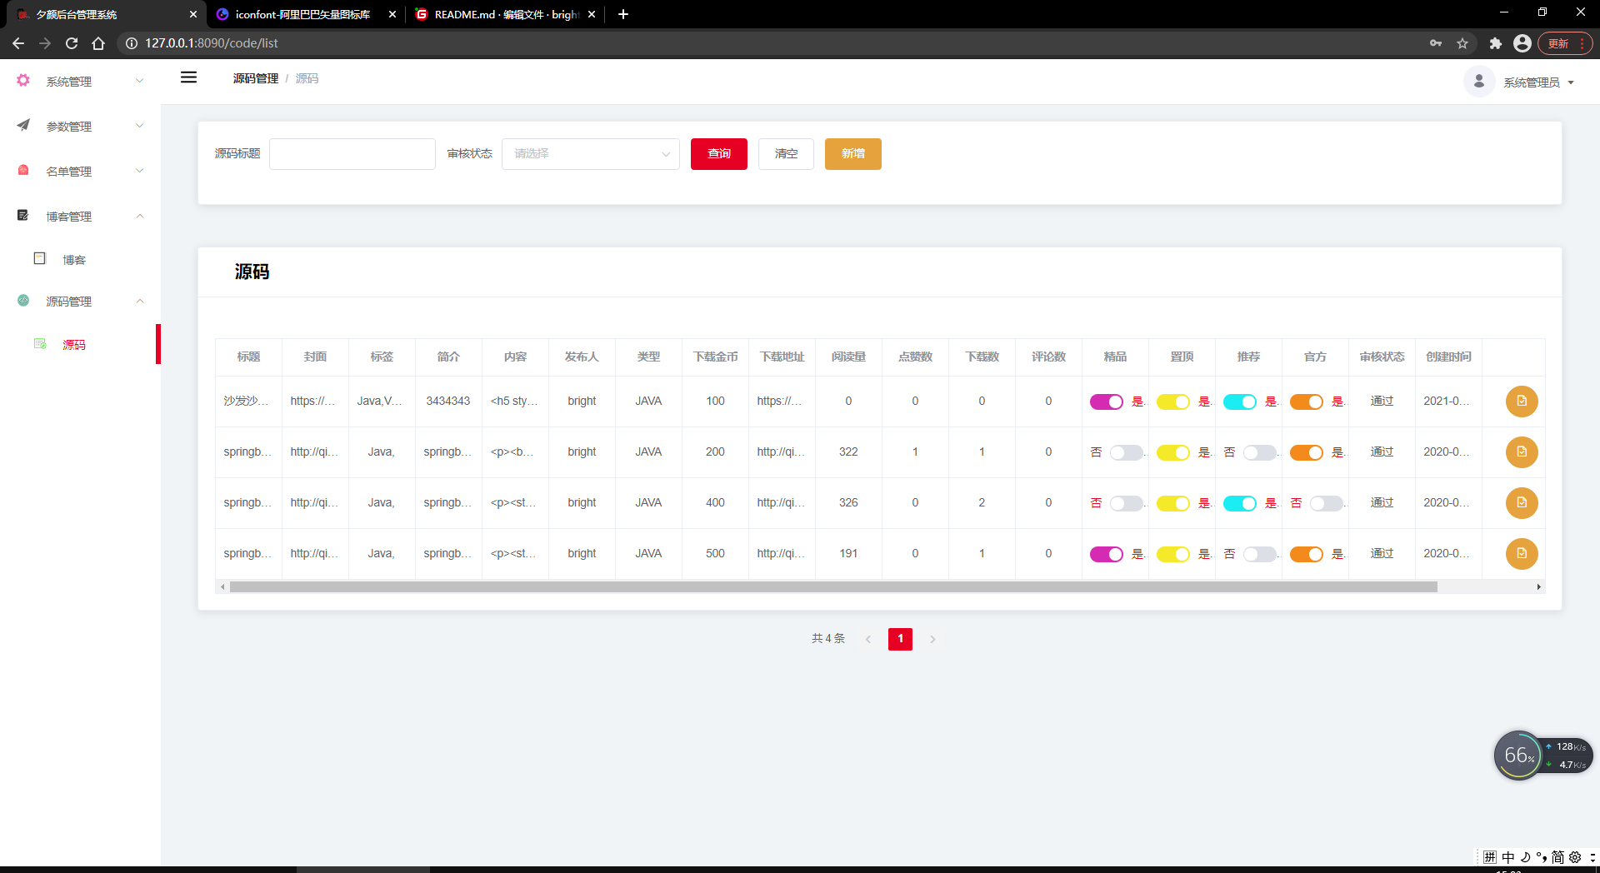Image resolution: width=1600 pixels, height=873 pixels.
Task: Close the iconfont browser tab
Action: pos(392,14)
